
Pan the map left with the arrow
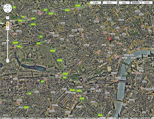(5, 8)
